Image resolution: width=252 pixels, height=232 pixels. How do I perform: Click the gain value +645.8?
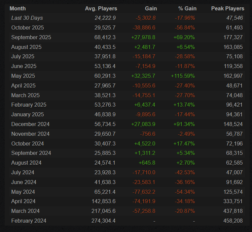[x=147, y=163]
